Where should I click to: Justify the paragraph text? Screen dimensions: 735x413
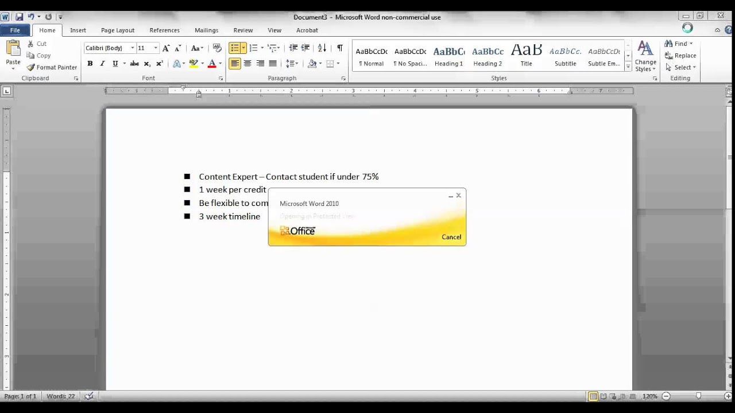point(273,64)
